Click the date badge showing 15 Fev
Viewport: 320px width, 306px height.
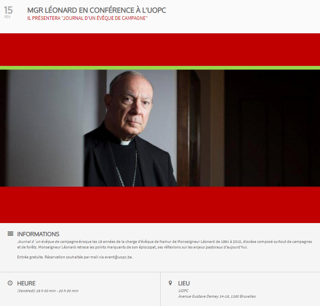8,12
